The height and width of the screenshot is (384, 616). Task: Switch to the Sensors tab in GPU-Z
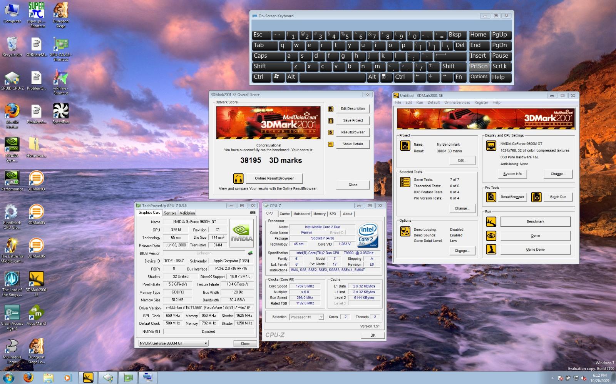170,213
